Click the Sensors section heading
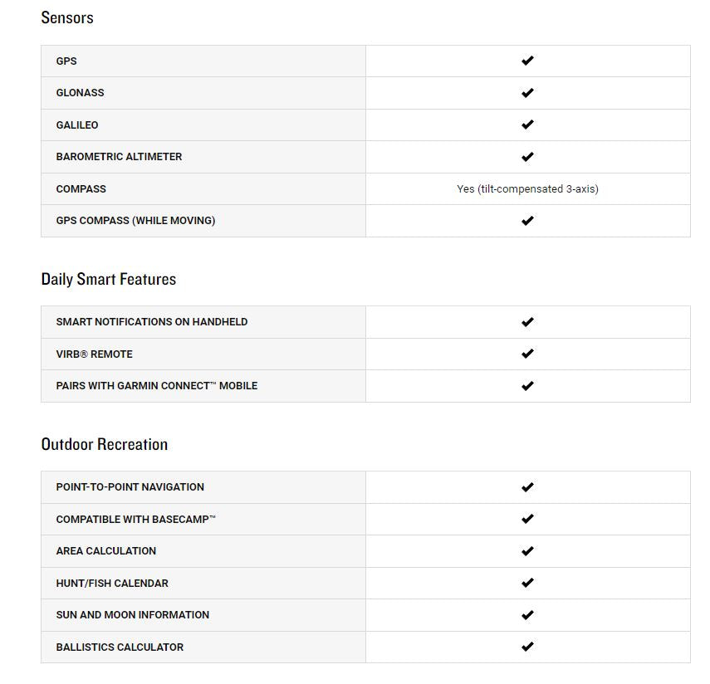 67,17
